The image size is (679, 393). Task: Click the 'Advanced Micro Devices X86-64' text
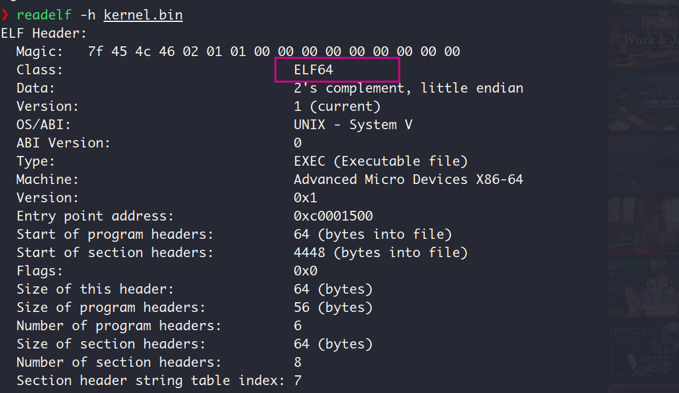[408, 179]
